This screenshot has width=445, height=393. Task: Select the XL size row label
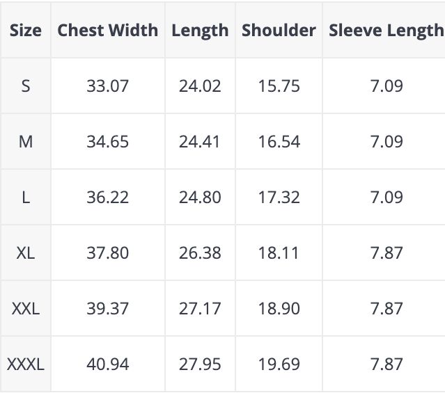pos(26,252)
